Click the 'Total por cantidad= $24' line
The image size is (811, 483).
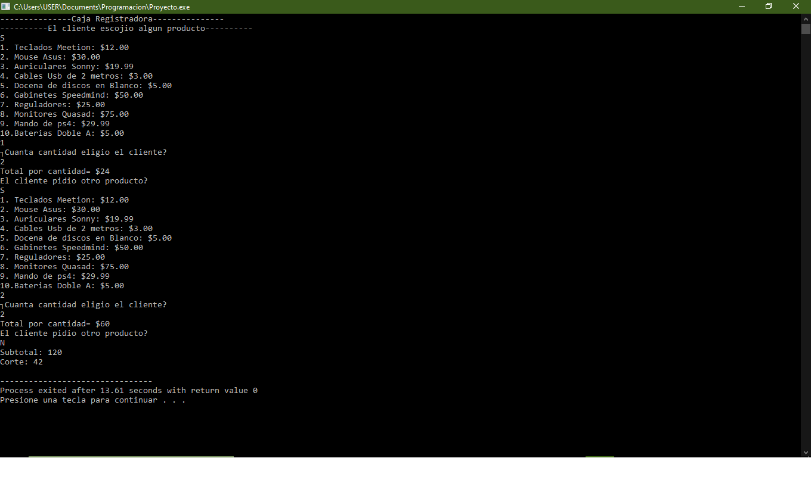pyautogui.click(x=55, y=172)
